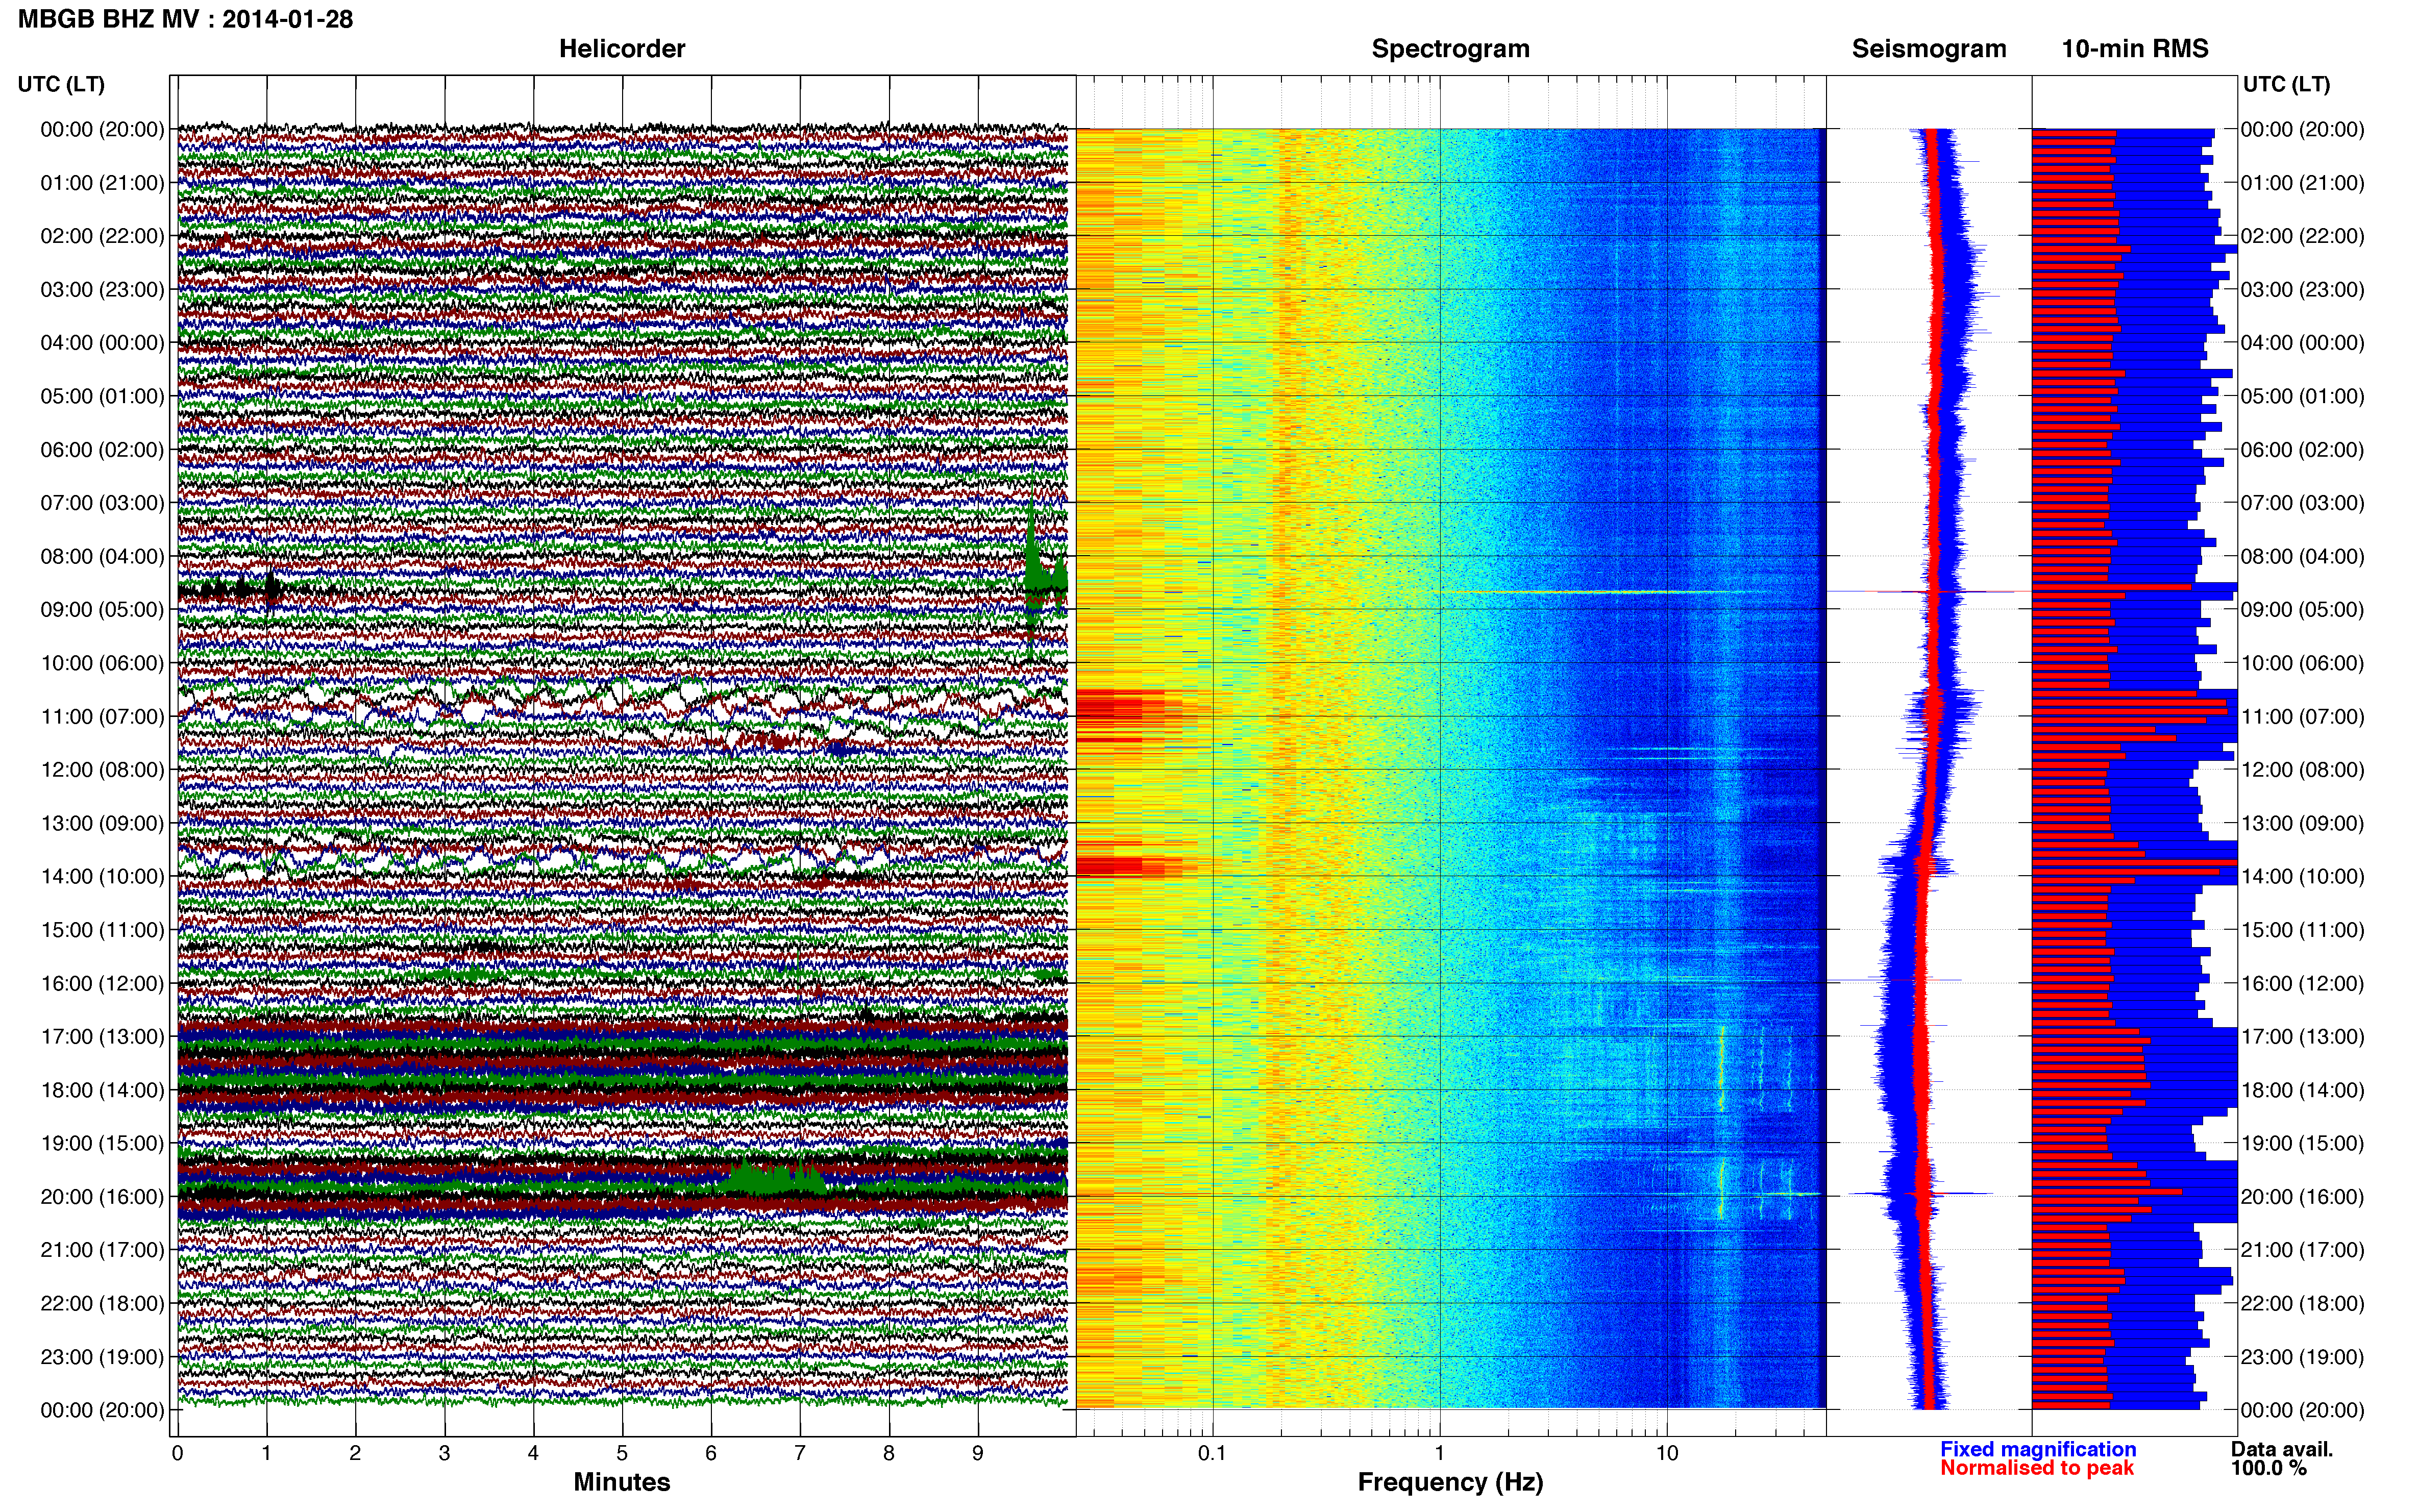Image resolution: width=2419 pixels, height=1512 pixels.
Task: Click minute tick 2 under the helicorder
Action: tap(355, 1453)
